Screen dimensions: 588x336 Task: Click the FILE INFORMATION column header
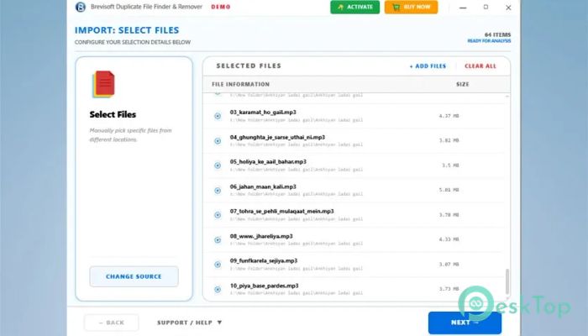click(241, 84)
